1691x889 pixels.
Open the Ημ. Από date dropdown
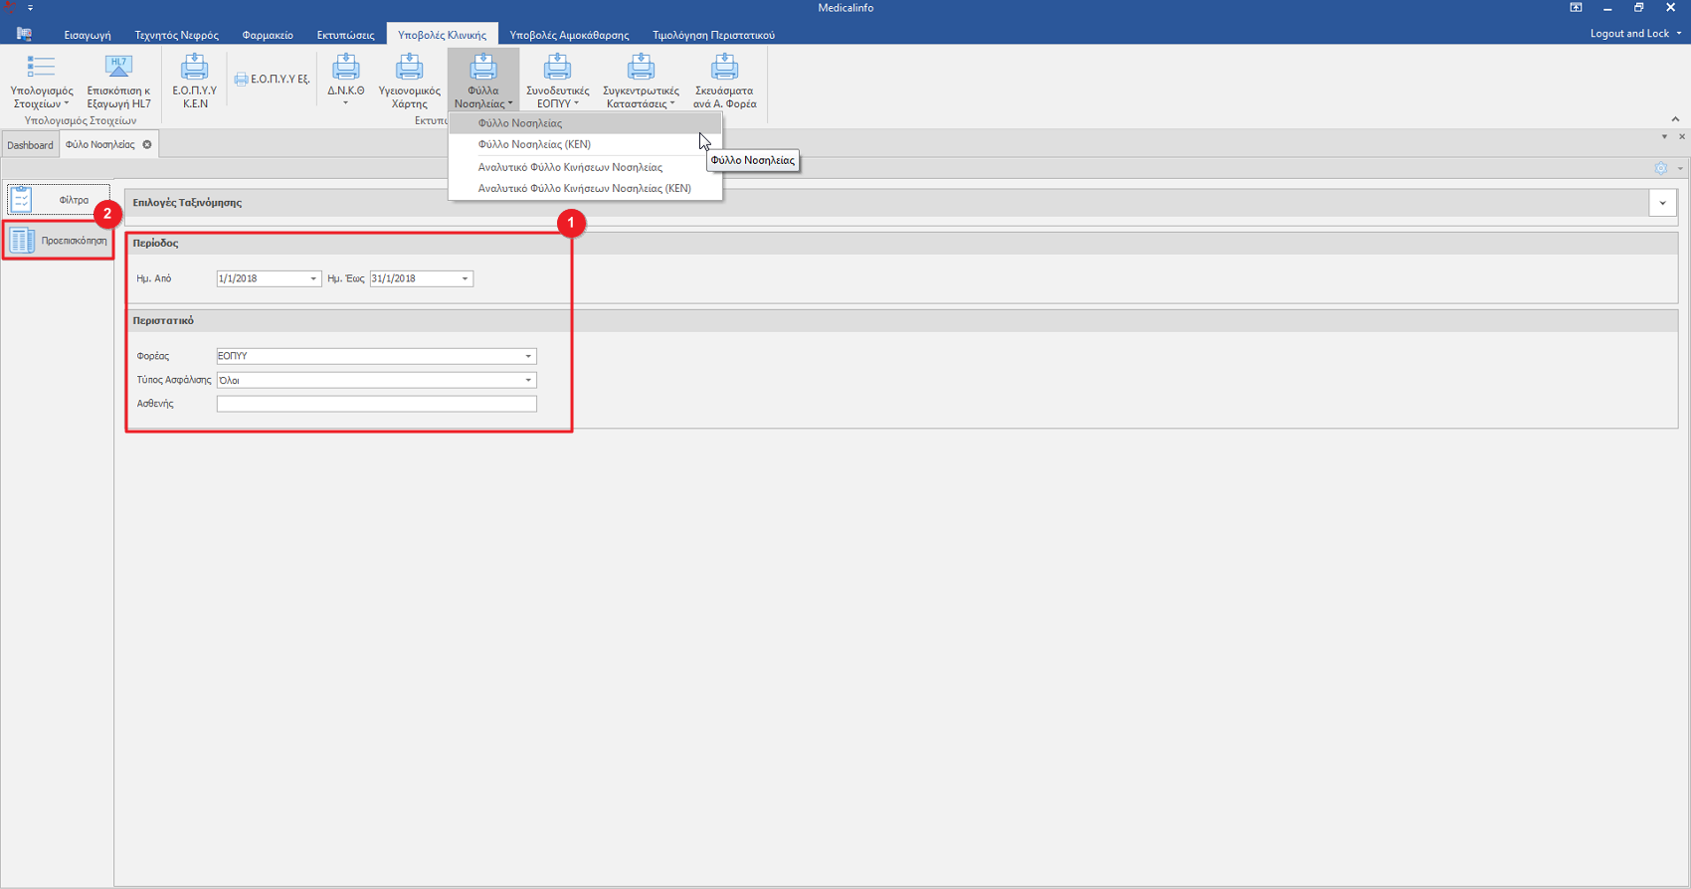point(313,279)
